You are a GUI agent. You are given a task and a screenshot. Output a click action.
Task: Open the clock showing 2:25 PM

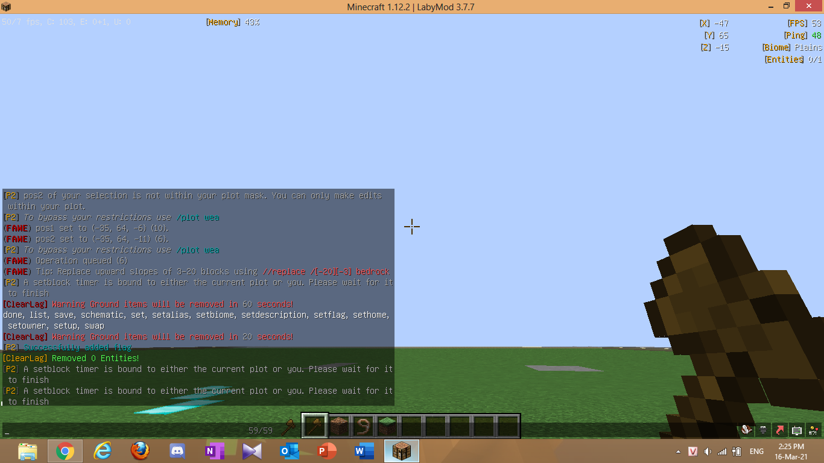click(791, 452)
